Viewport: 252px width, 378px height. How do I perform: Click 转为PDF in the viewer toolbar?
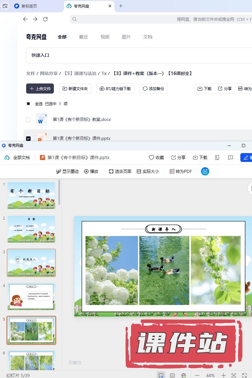(x=180, y=171)
